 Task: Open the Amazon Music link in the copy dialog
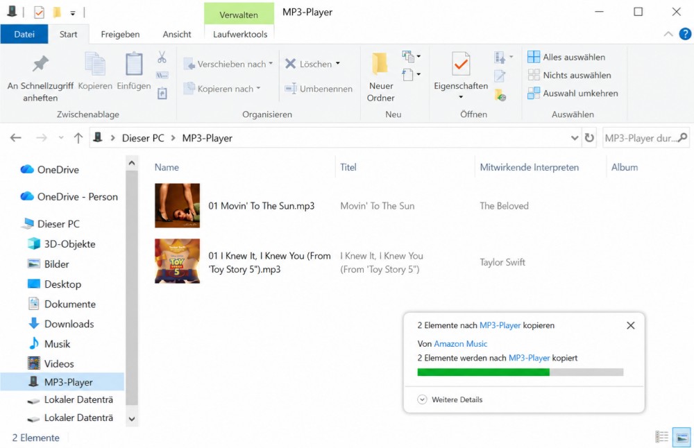460,344
